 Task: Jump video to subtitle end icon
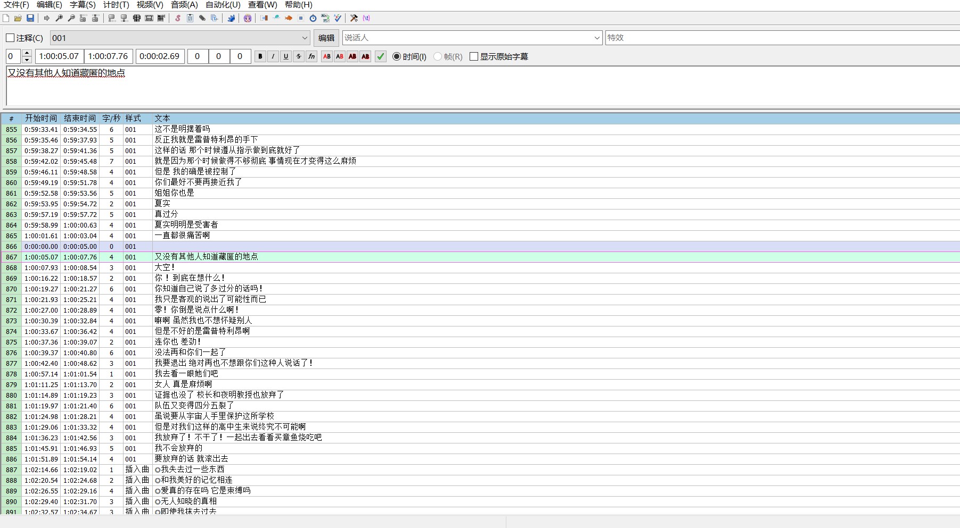[95, 18]
